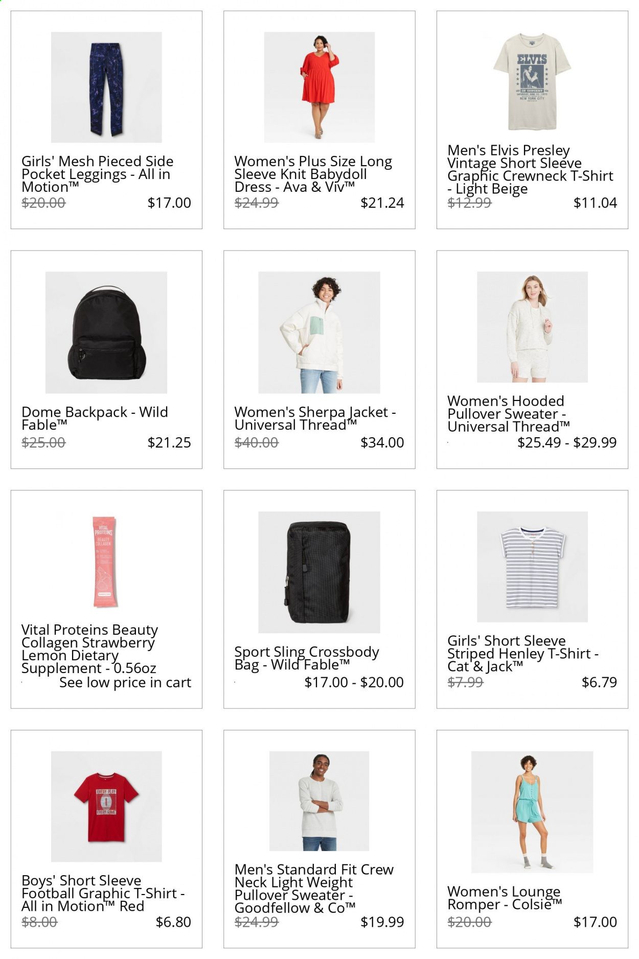This screenshot has height=959, width=639.
Task: Select the Striped Henley T-Shirt picture
Action: [532, 567]
